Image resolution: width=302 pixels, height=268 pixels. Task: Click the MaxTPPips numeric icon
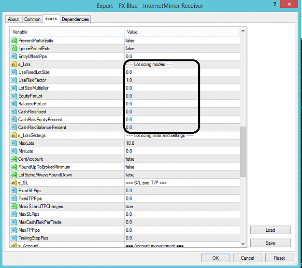[14, 230]
